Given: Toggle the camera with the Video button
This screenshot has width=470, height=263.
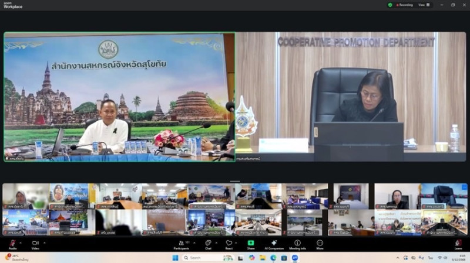Looking at the screenshot, I should (35, 243).
